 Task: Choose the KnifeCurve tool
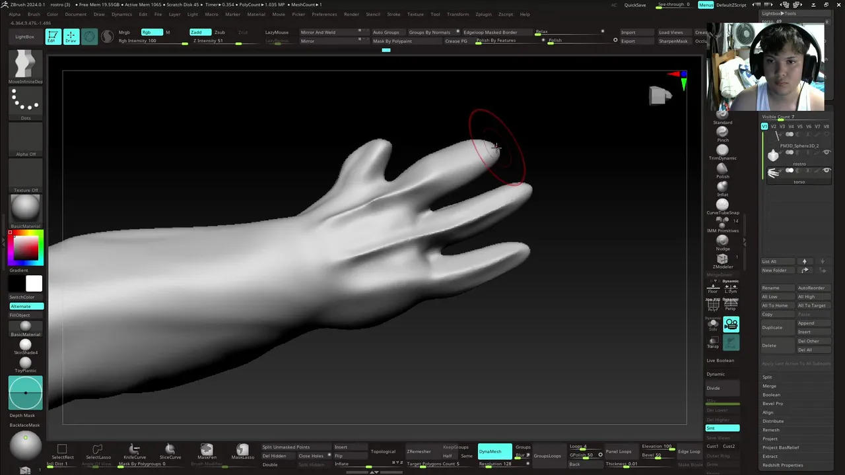(x=134, y=450)
